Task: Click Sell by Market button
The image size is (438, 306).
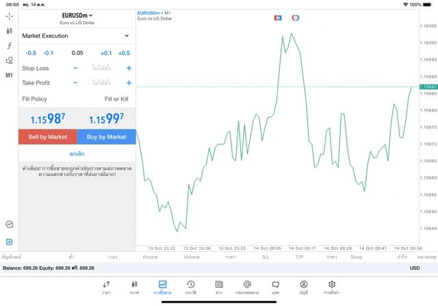Action: click(x=48, y=137)
